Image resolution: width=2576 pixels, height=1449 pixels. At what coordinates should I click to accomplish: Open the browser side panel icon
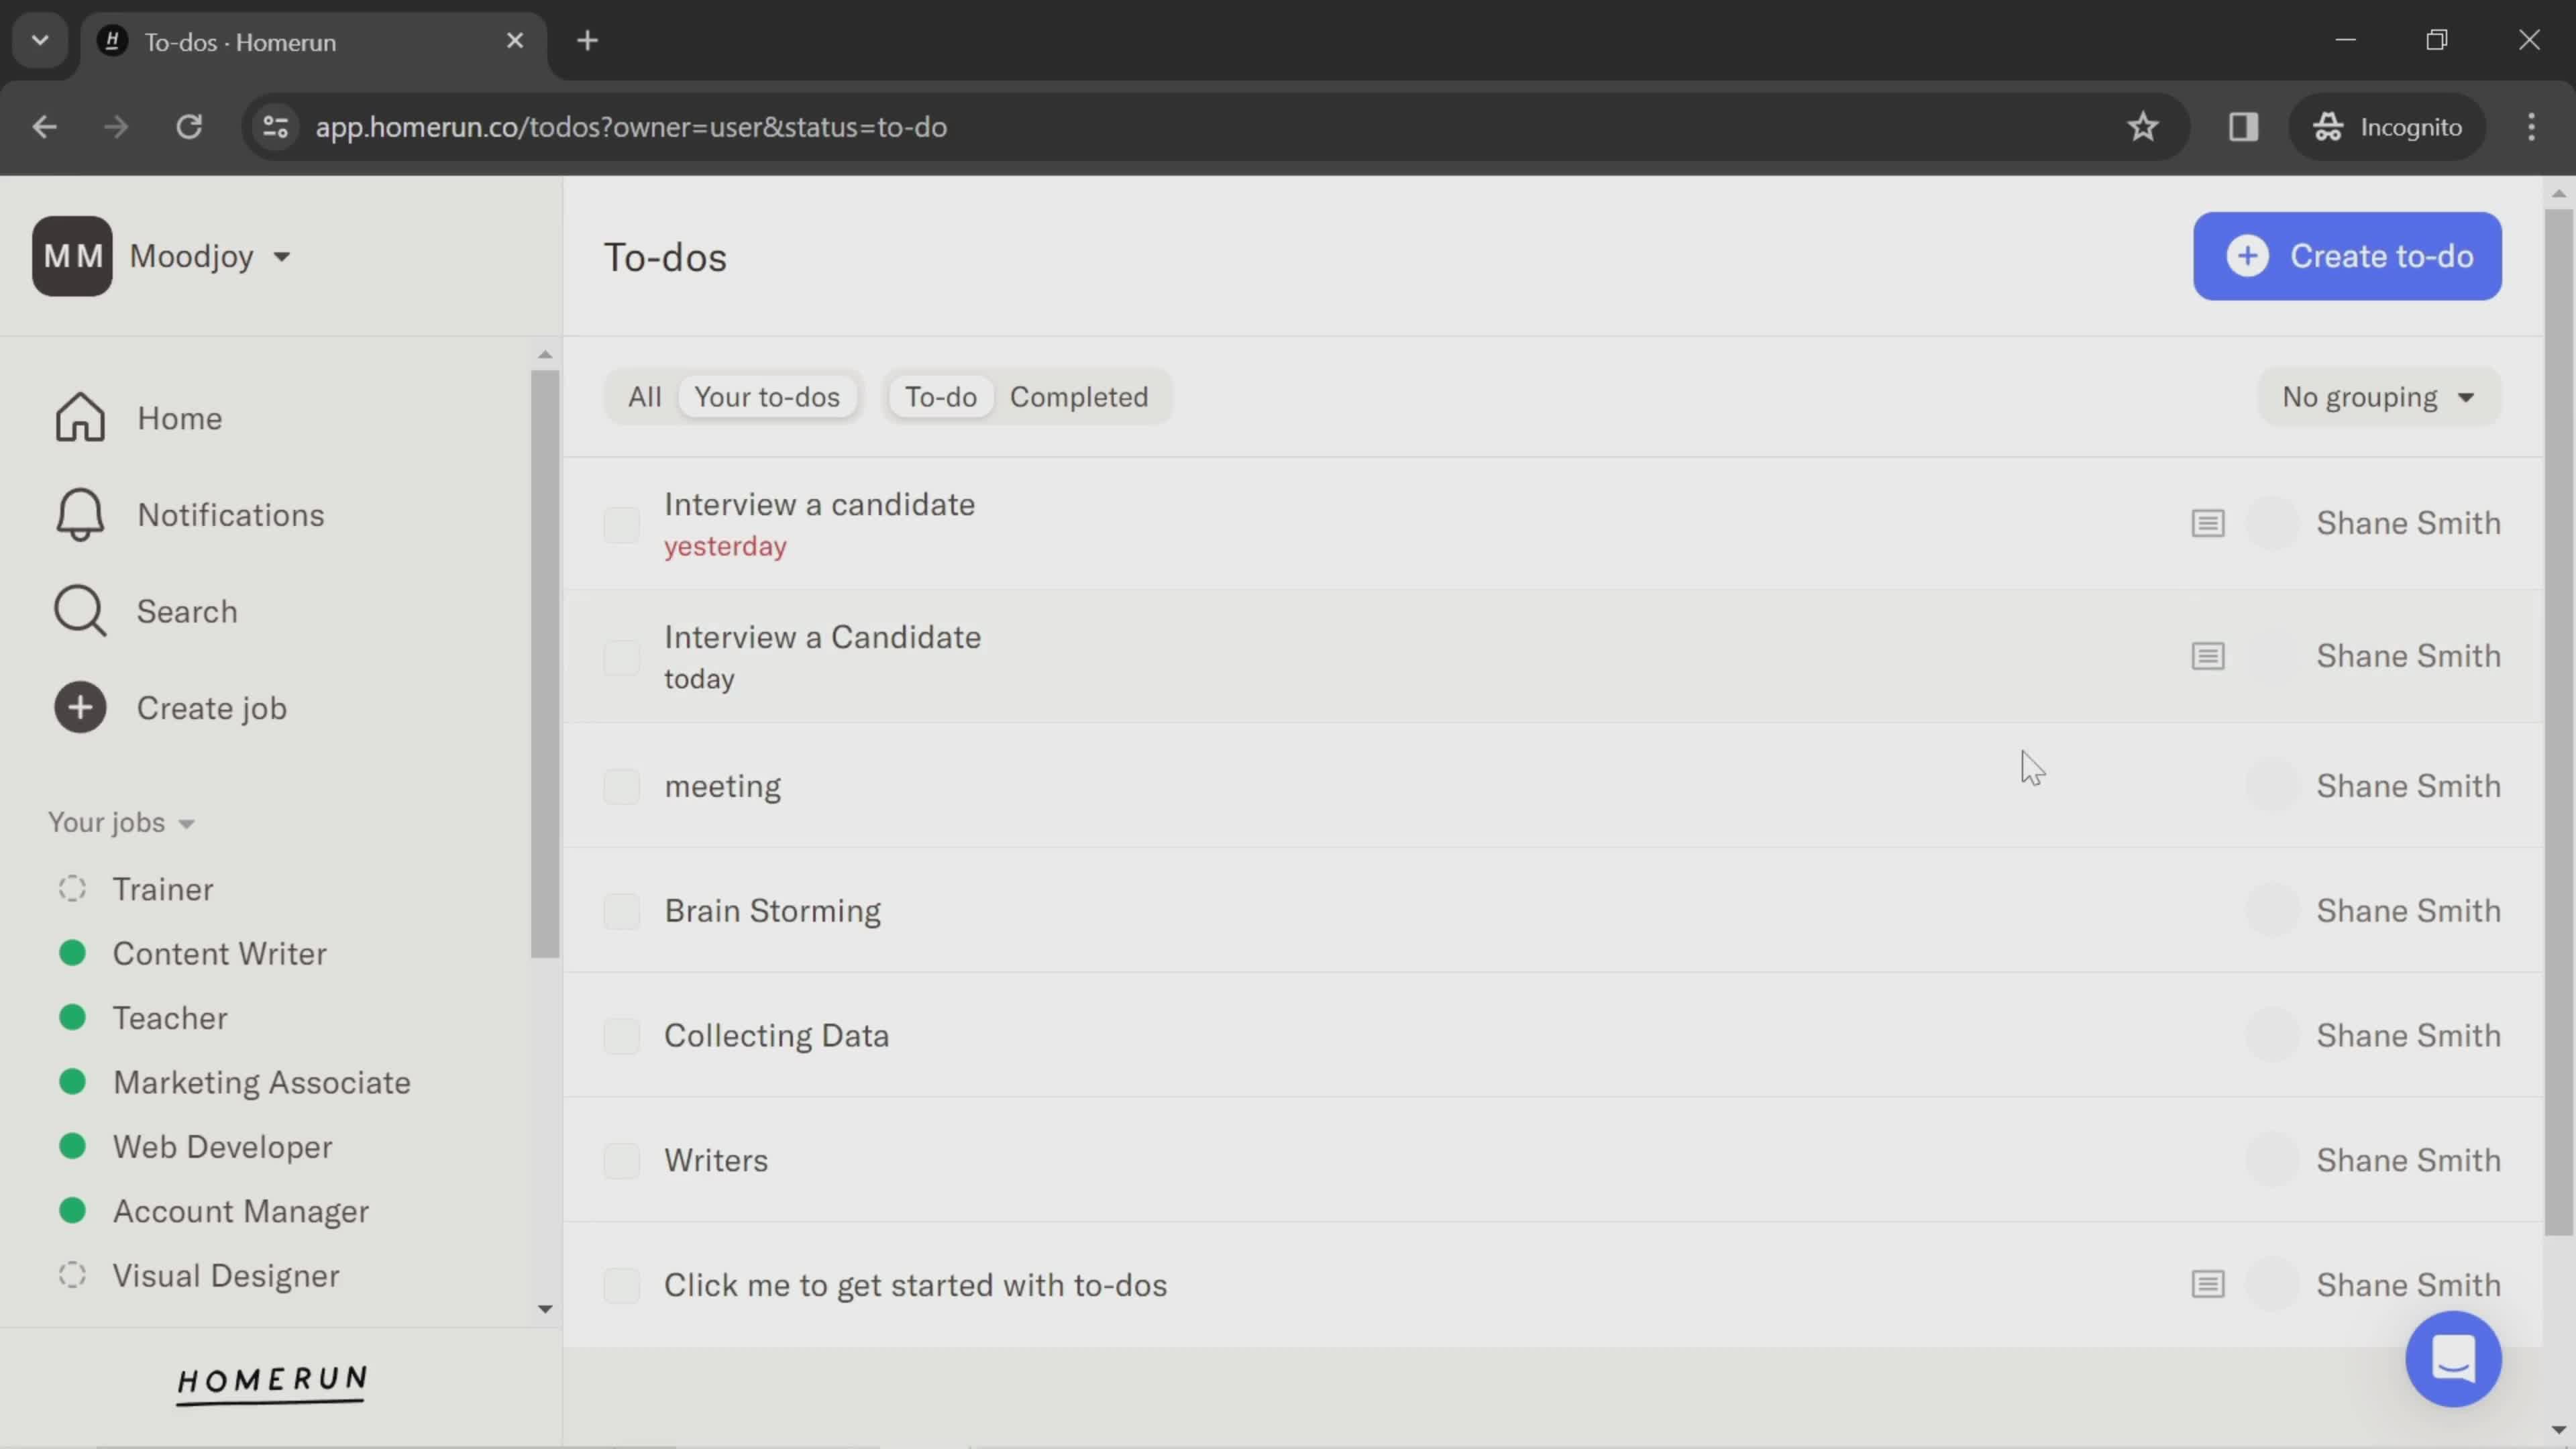(x=2243, y=127)
